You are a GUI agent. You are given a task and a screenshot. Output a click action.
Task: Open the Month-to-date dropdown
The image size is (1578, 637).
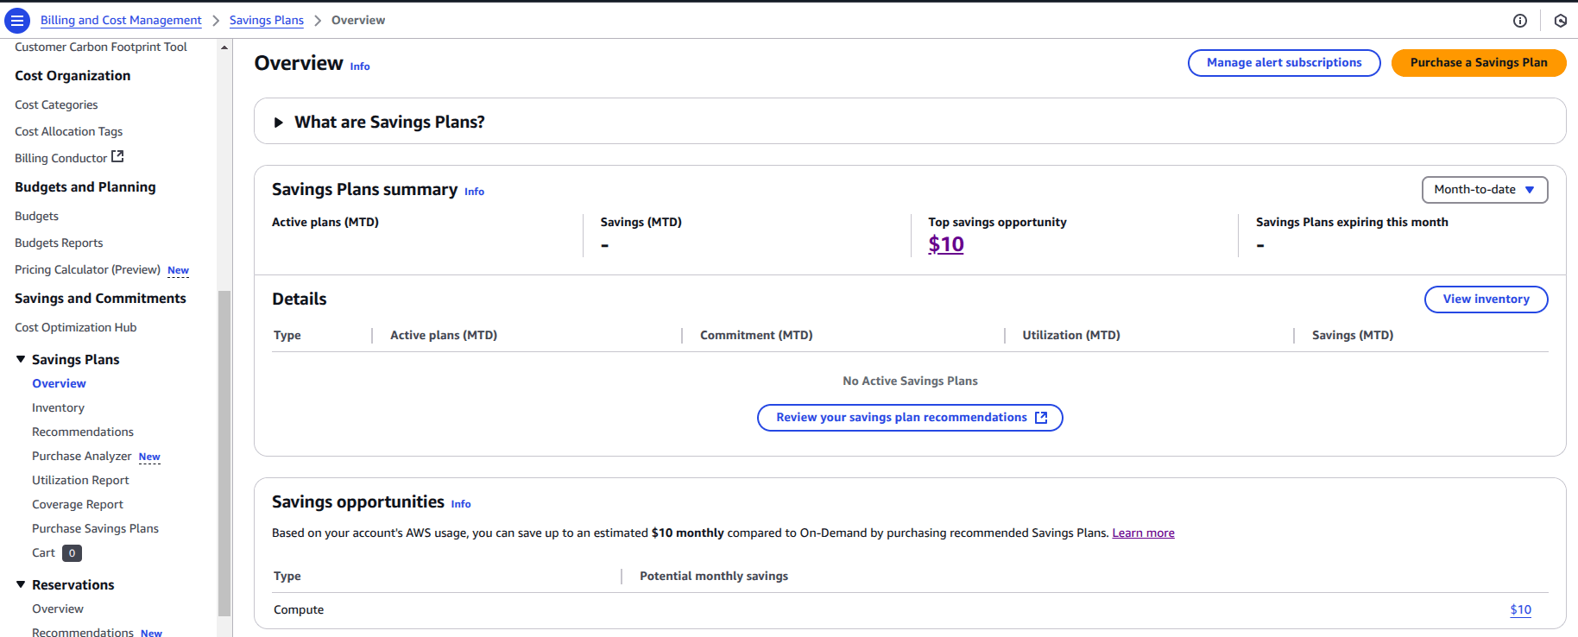tap(1485, 190)
